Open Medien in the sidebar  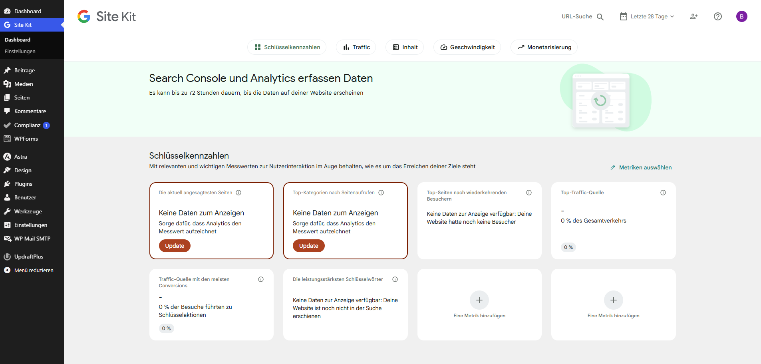[32, 84]
